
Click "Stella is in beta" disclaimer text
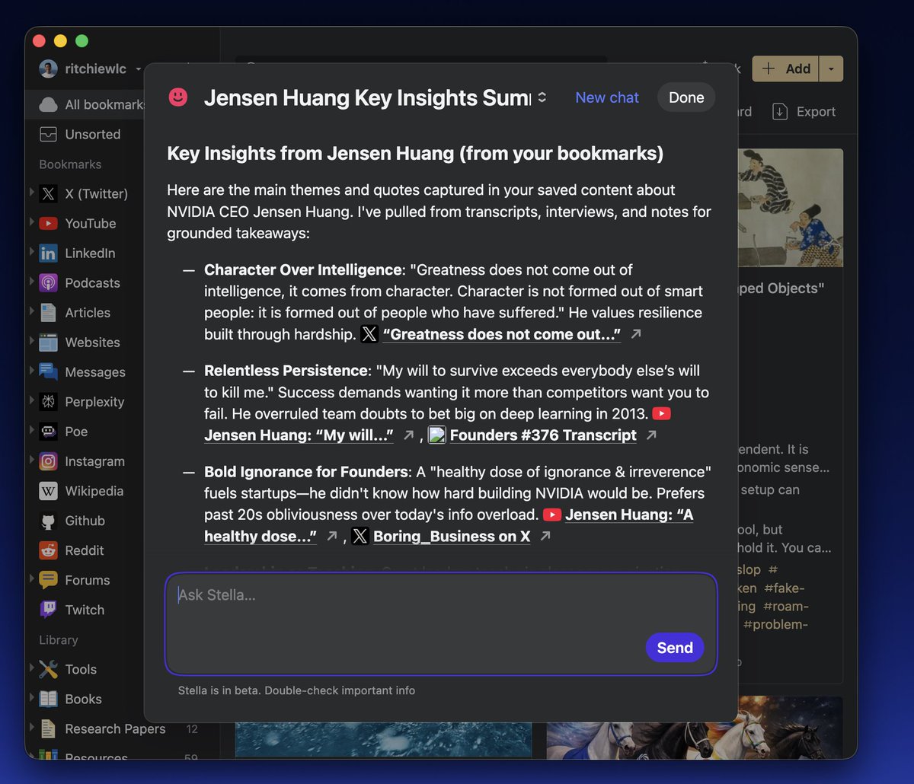[x=296, y=690]
